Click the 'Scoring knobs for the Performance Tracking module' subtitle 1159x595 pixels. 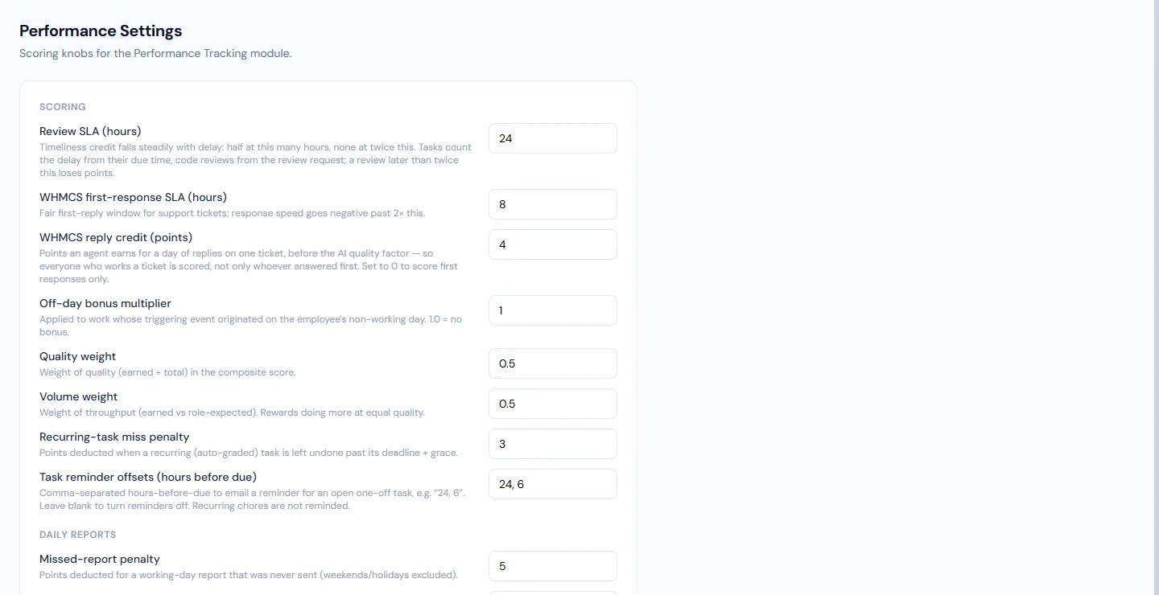[155, 54]
